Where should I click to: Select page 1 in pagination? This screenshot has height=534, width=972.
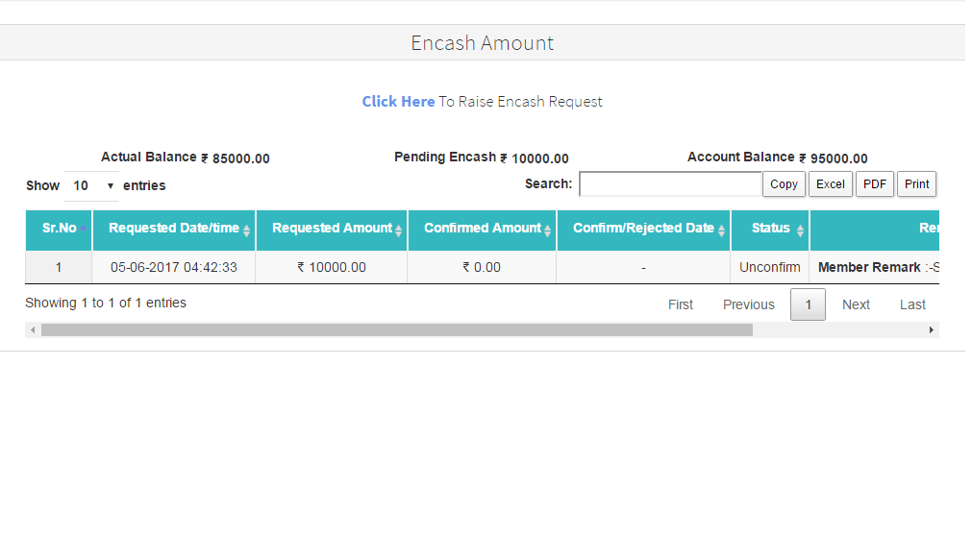[808, 304]
